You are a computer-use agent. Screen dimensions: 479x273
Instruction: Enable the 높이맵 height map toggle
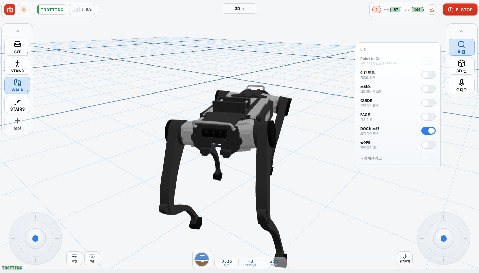[428, 145]
